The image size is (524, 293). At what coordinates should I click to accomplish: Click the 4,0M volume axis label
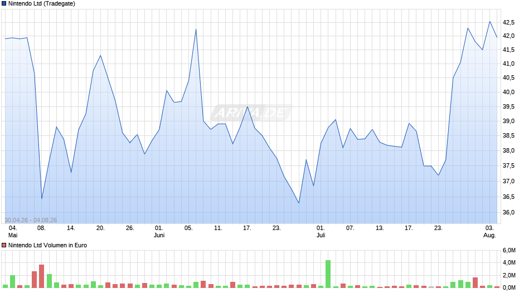509,262
